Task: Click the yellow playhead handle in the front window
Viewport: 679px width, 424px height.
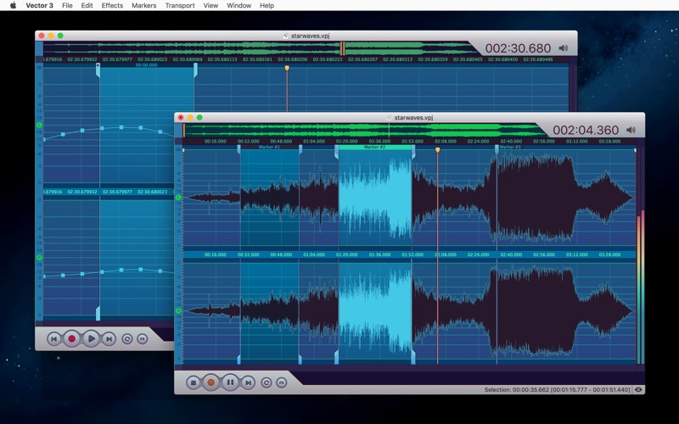Action: [438, 150]
